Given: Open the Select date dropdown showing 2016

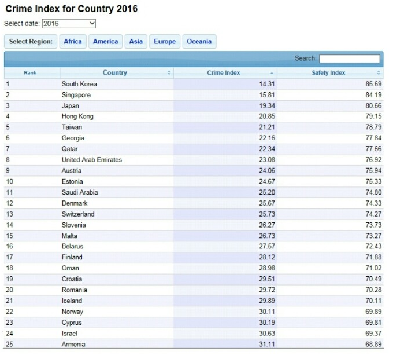Looking at the screenshot, I should 69,24.
